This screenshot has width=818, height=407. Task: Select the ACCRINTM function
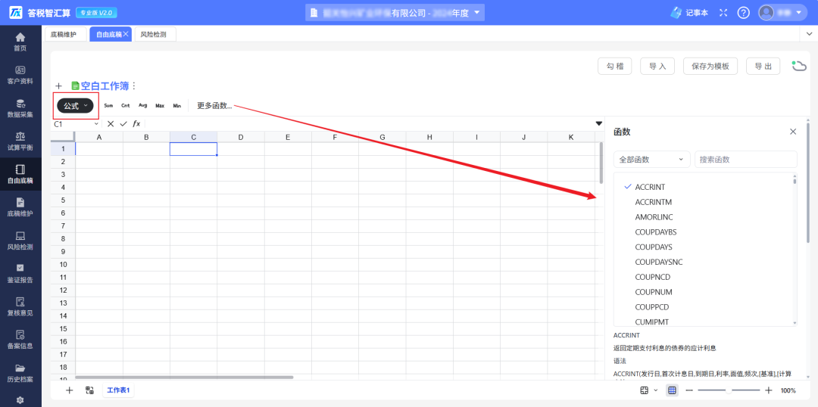(x=653, y=202)
